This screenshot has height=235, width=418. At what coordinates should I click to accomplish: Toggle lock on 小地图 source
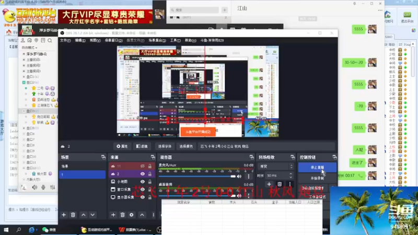(x=150, y=182)
